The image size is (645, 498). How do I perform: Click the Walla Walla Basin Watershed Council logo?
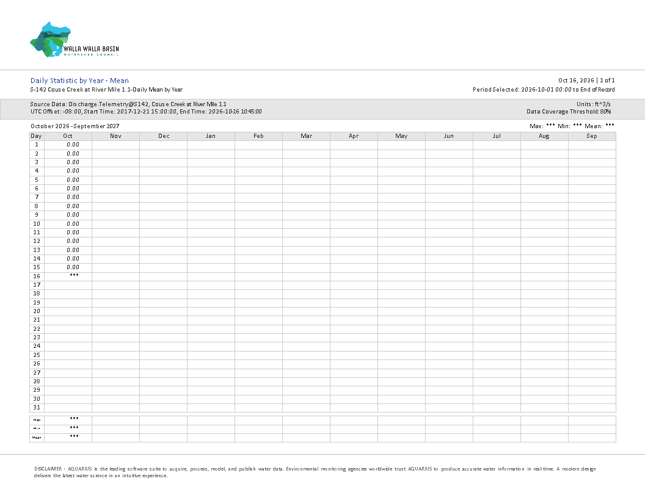[74, 40]
